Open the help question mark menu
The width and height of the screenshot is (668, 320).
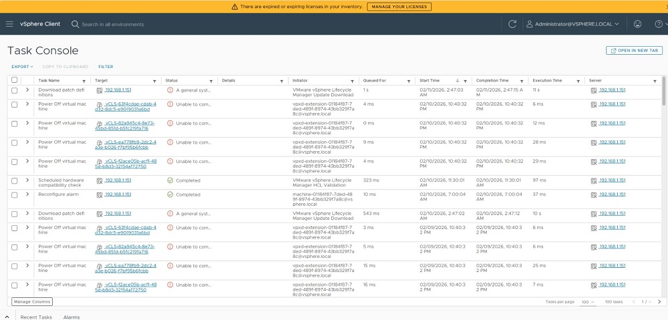(x=657, y=24)
